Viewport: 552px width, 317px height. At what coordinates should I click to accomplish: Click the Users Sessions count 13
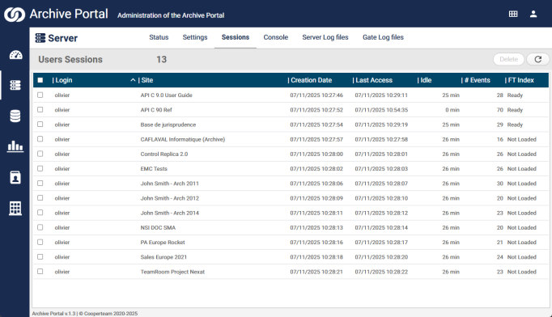[162, 60]
